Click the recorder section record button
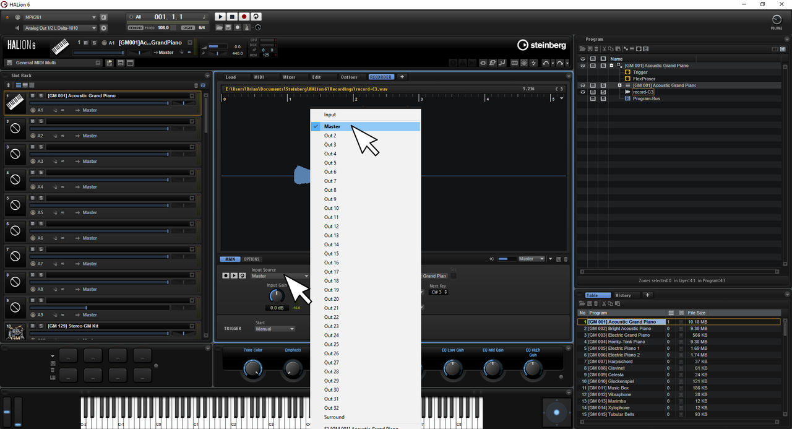 click(226, 275)
